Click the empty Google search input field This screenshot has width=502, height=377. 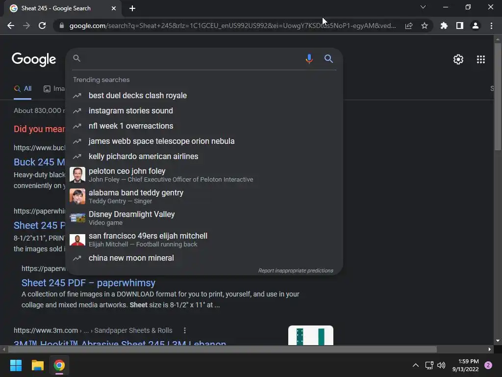pos(192,59)
